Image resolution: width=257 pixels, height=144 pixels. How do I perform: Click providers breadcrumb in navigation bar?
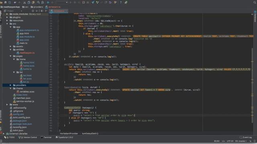[37, 7]
